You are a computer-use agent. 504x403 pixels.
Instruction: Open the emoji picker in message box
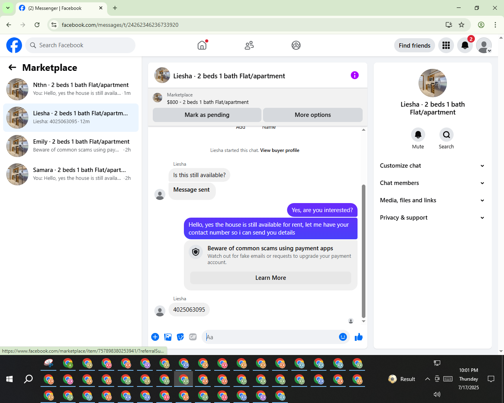[343, 337]
